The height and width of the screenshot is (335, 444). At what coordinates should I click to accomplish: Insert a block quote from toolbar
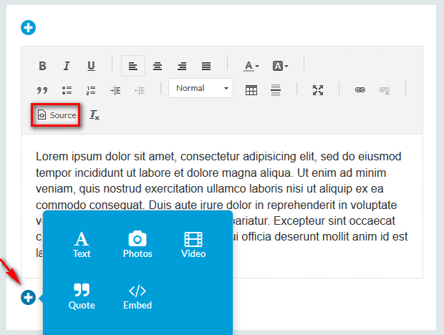coord(42,90)
